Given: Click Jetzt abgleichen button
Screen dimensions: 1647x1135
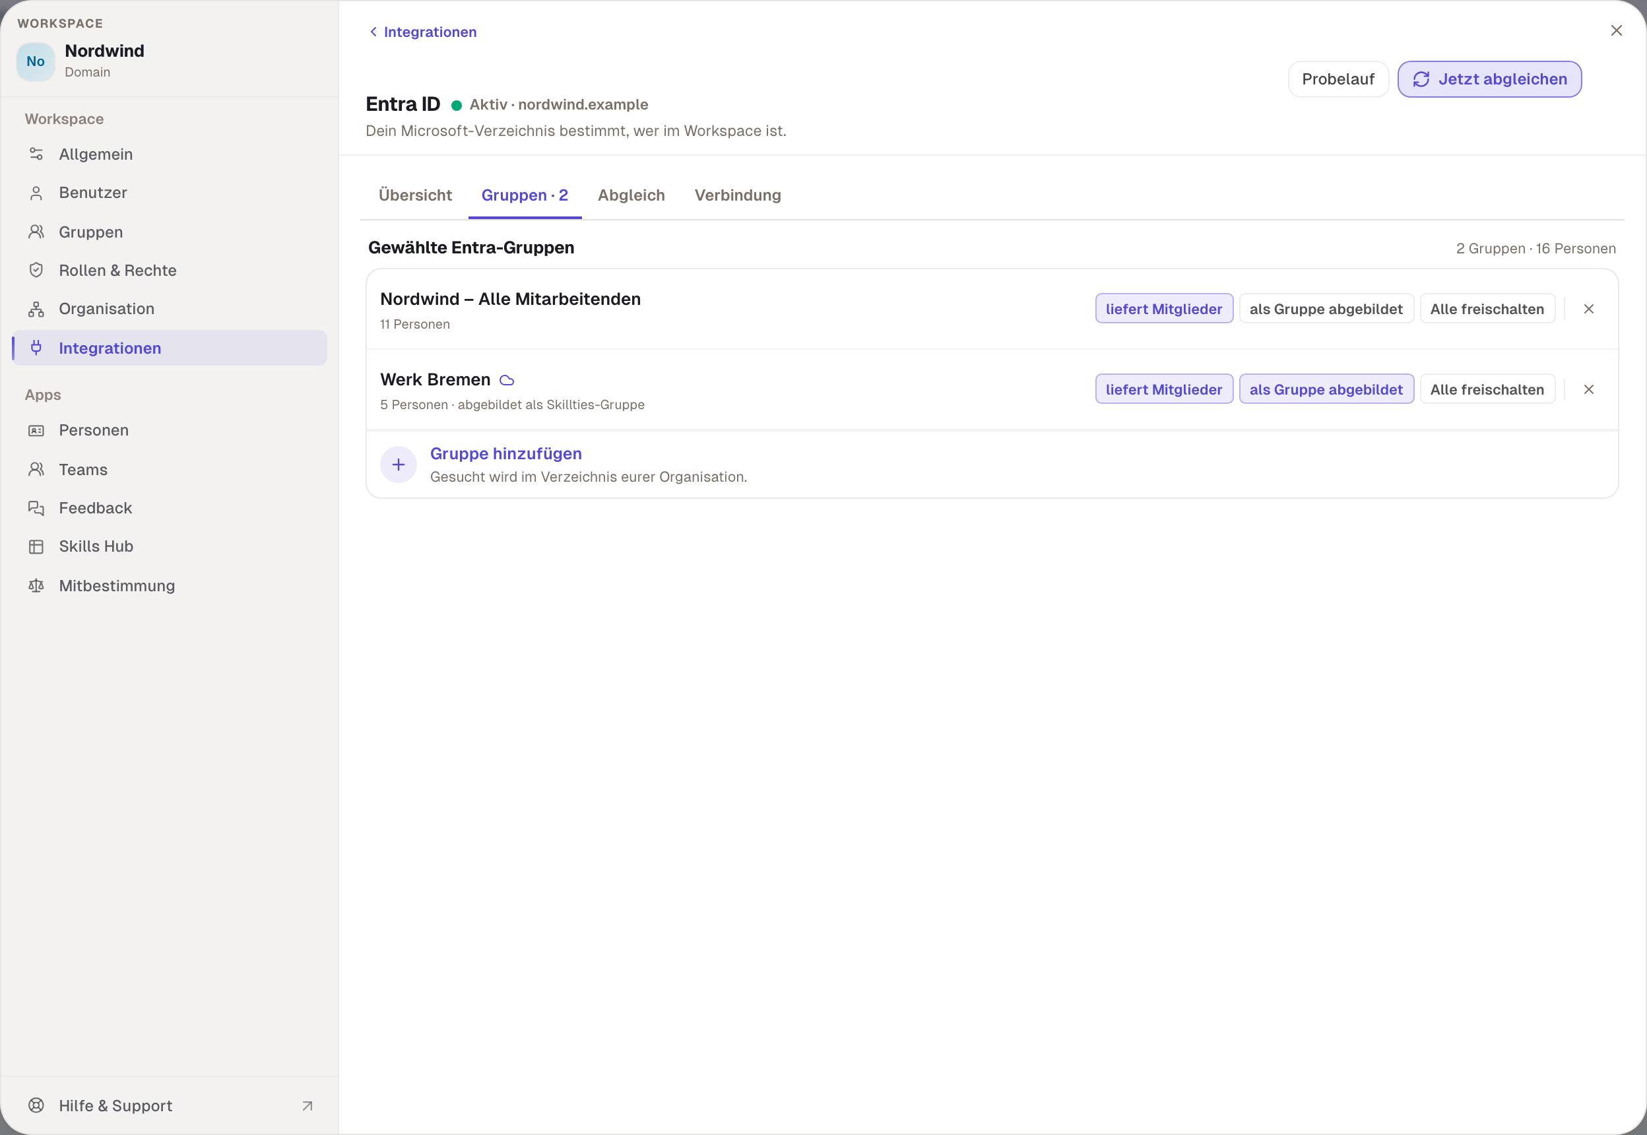Looking at the screenshot, I should [1489, 79].
